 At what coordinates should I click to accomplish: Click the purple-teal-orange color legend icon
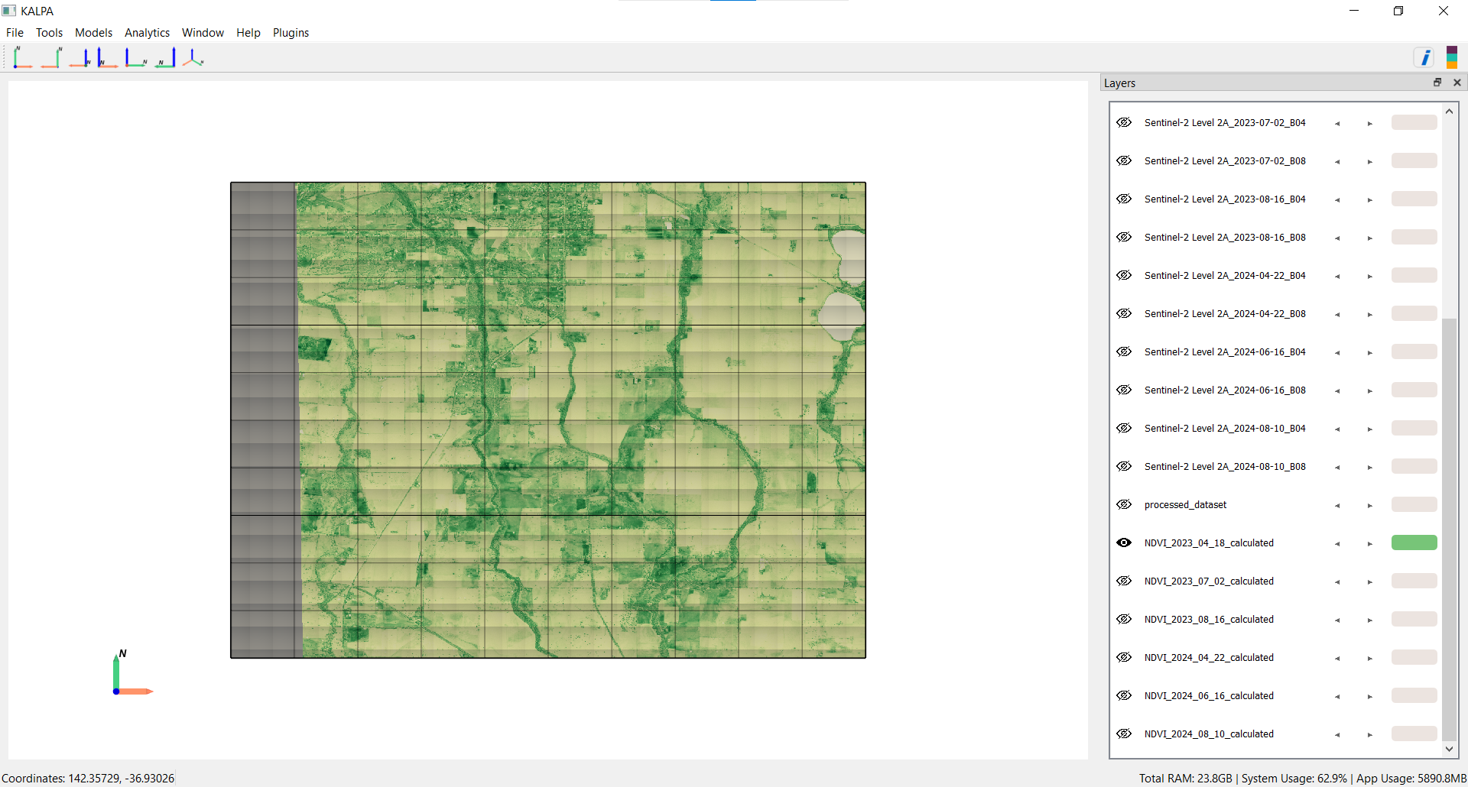1451,58
